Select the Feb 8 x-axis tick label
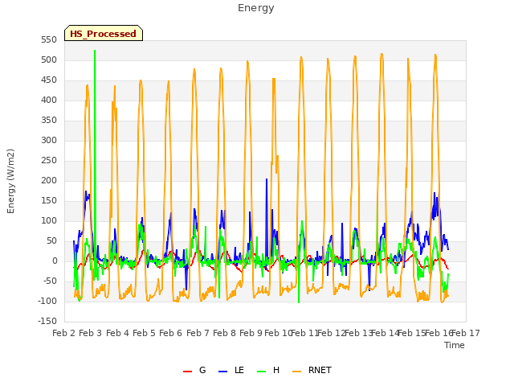The height and width of the screenshot is (386, 514). (224, 333)
